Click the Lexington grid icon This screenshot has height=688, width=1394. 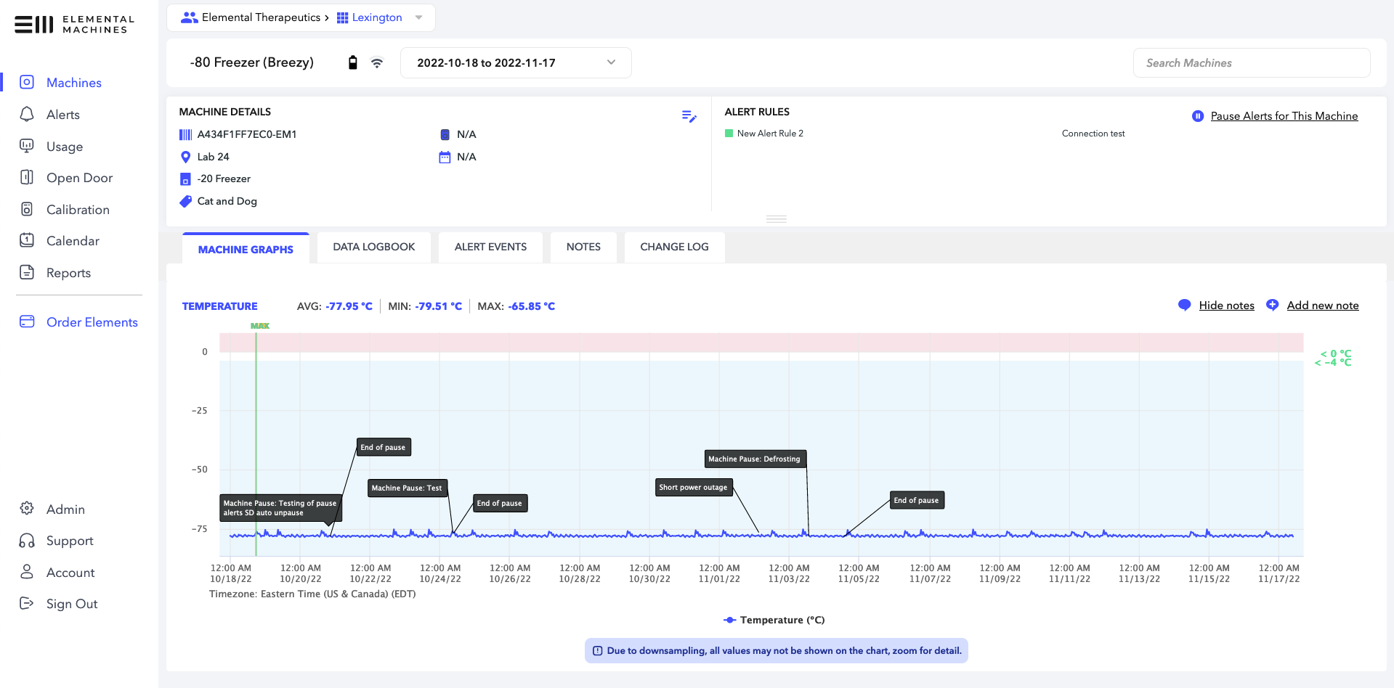342,17
